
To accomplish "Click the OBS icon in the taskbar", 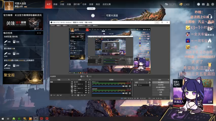I will coord(36,119).
